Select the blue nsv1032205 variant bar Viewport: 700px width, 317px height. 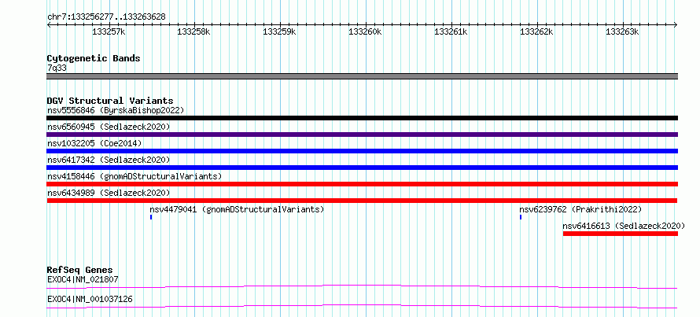coord(363,151)
